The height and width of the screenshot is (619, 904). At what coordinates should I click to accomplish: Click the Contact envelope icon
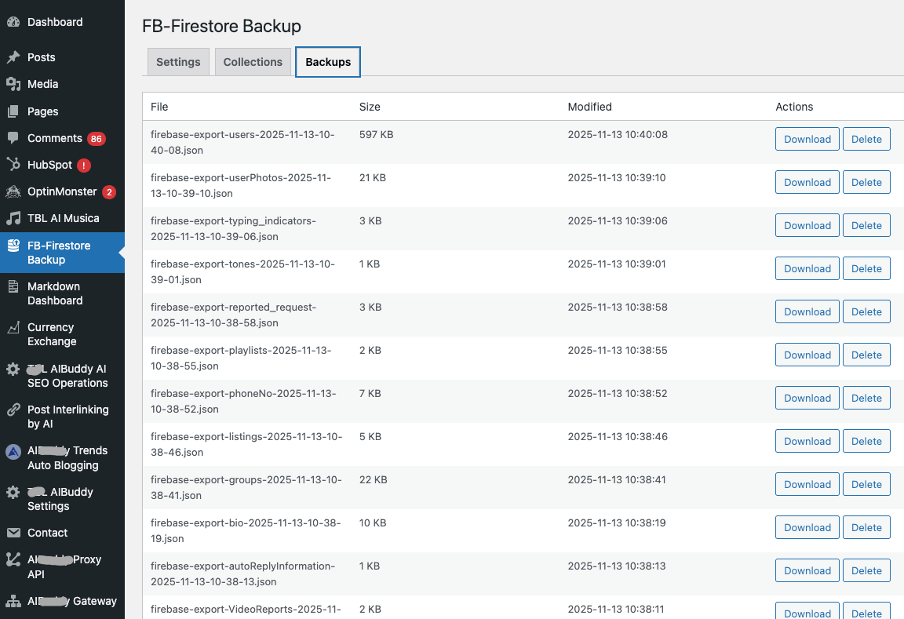pyautogui.click(x=13, y=533)
